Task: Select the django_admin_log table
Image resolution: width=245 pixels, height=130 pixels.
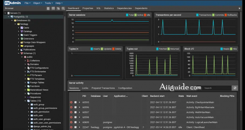Action: click(x=42, y=126)
